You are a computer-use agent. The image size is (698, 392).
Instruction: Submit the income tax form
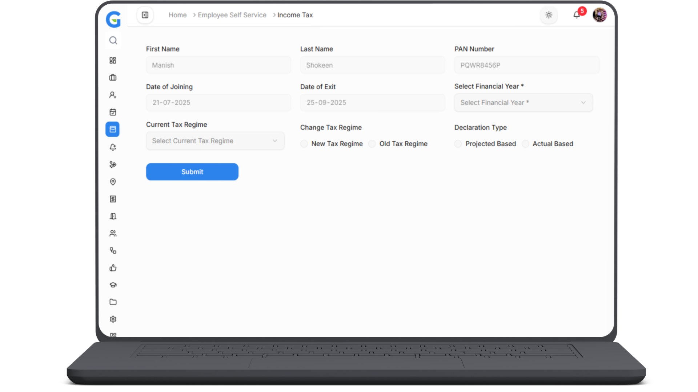[x=192, y=172]
